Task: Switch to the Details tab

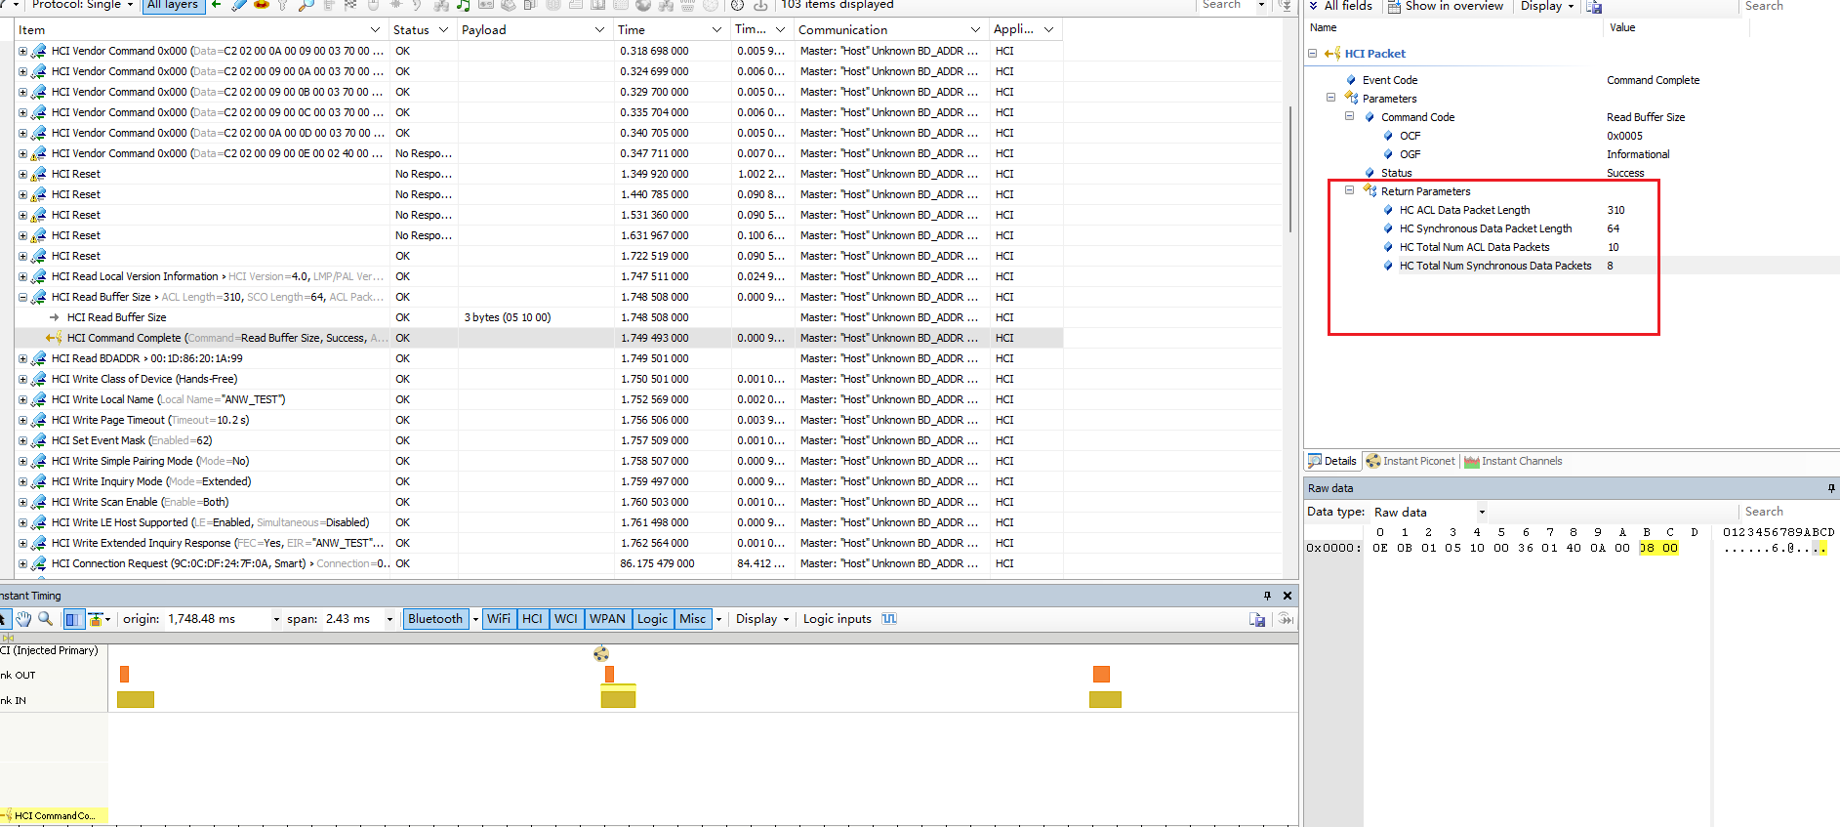Action: [x=1332, y=461]
